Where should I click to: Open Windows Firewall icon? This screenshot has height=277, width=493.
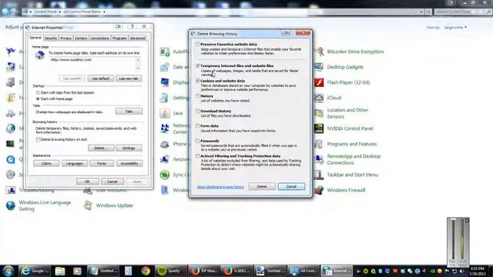pos(319,190)
